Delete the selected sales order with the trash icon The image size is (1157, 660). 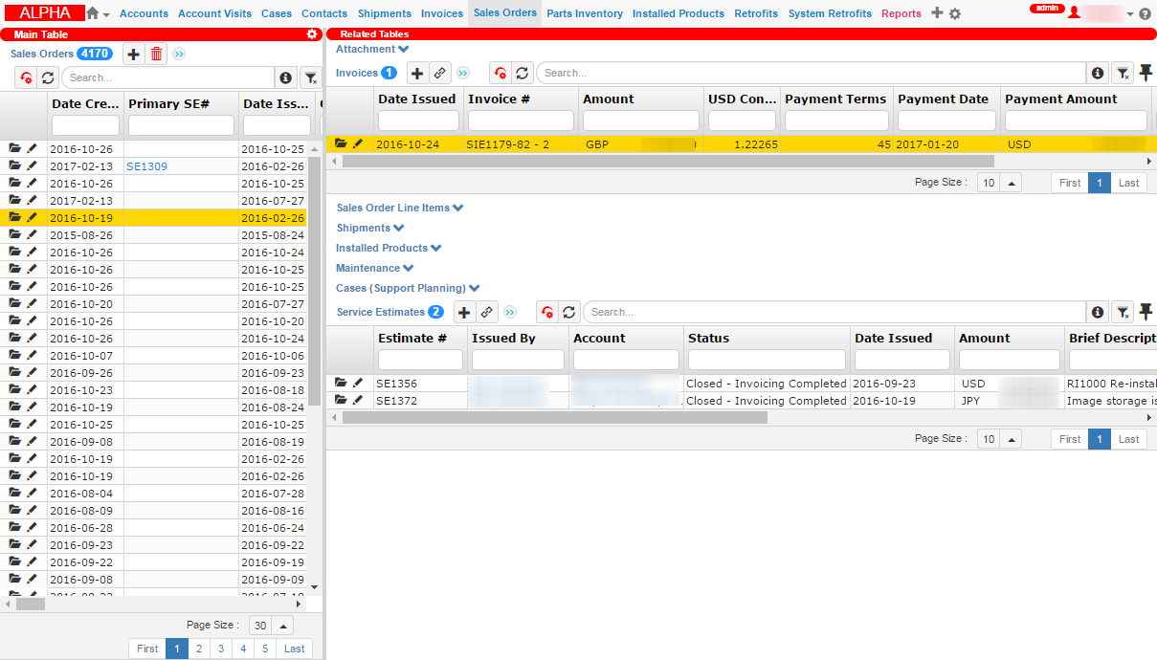[x=157, y=55]
